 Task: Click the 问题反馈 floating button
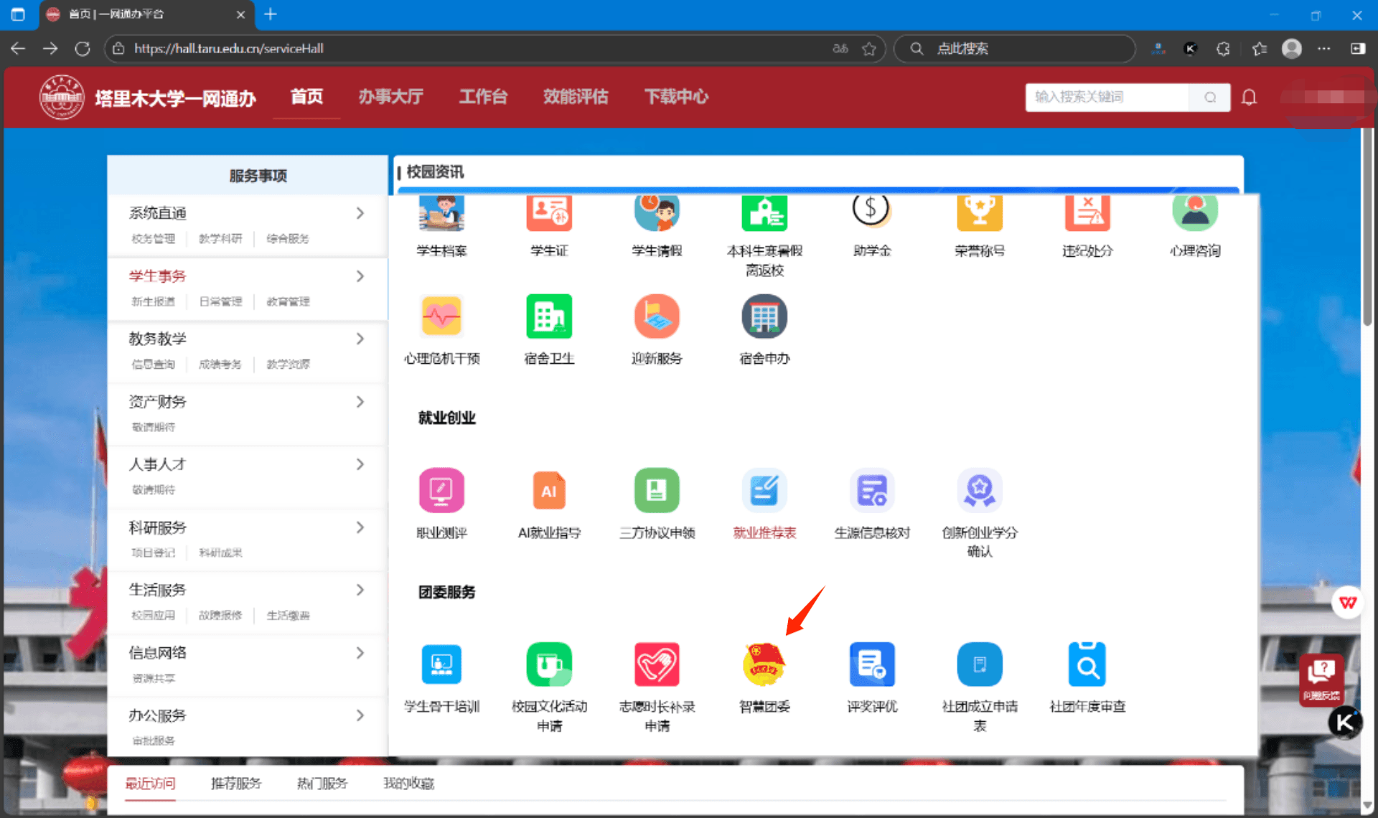(1321, 678)
